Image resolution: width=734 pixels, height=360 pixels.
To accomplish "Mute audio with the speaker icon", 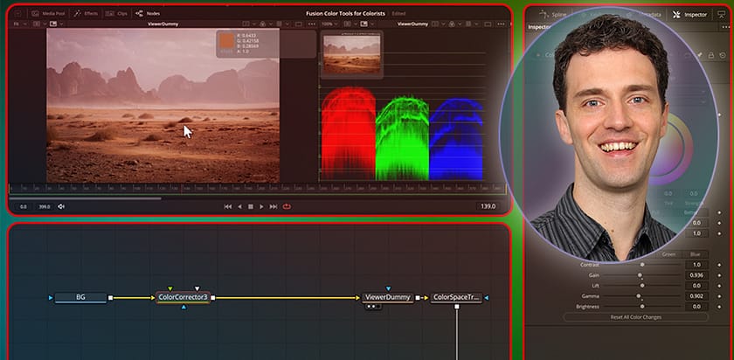I will (61, 206).
